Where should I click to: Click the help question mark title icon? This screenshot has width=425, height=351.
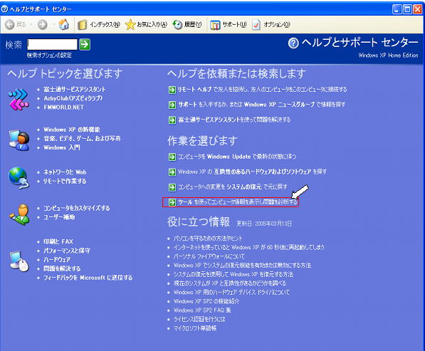293,43
